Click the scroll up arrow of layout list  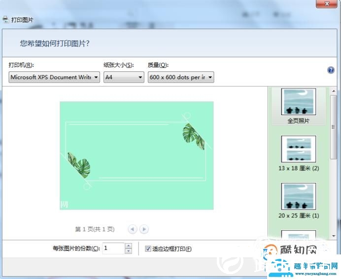[334, 91]
